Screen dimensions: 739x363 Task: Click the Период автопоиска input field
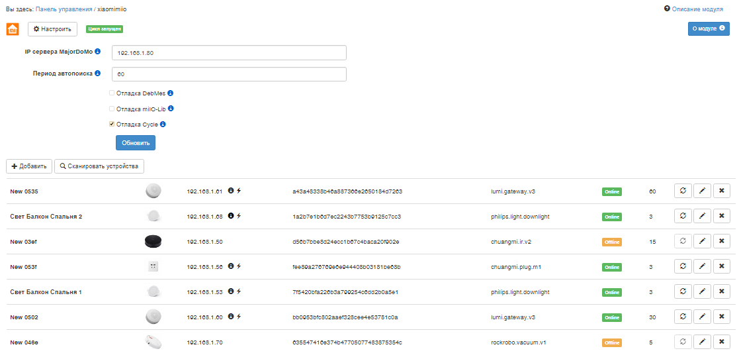click(x=229, y=74)
